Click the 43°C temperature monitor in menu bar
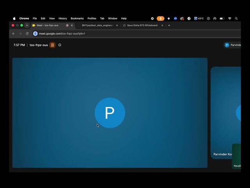 click(x=199, y=18)
